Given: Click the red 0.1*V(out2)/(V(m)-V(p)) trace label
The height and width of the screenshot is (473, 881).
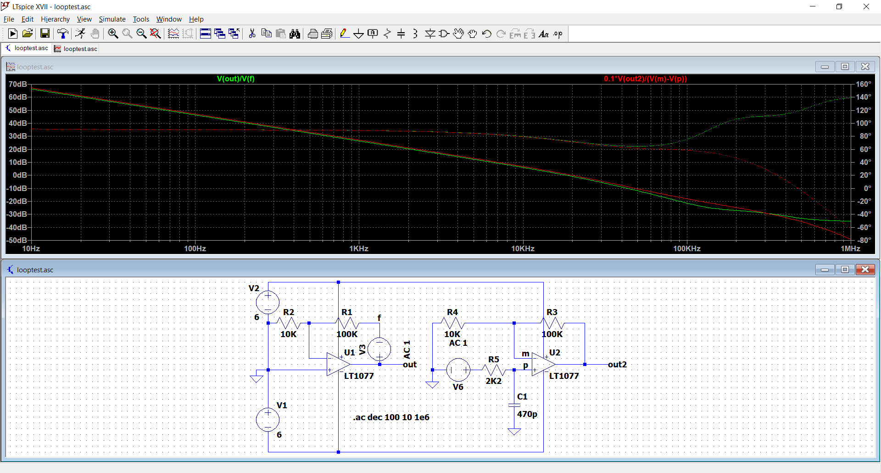Looking at the screenshot, I should [x=645, y=79].
